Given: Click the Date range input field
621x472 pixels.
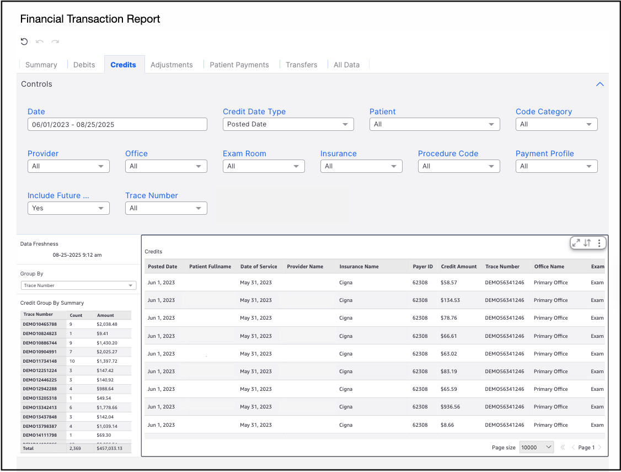Looking at the screenshot, I should (117, 124).
